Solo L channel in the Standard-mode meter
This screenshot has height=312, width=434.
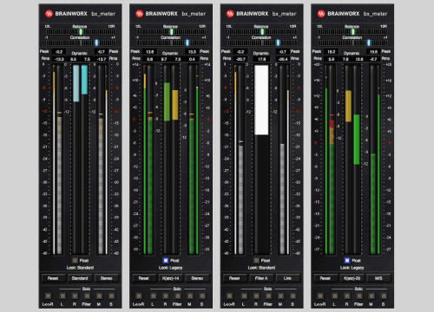tap(62, 296)
